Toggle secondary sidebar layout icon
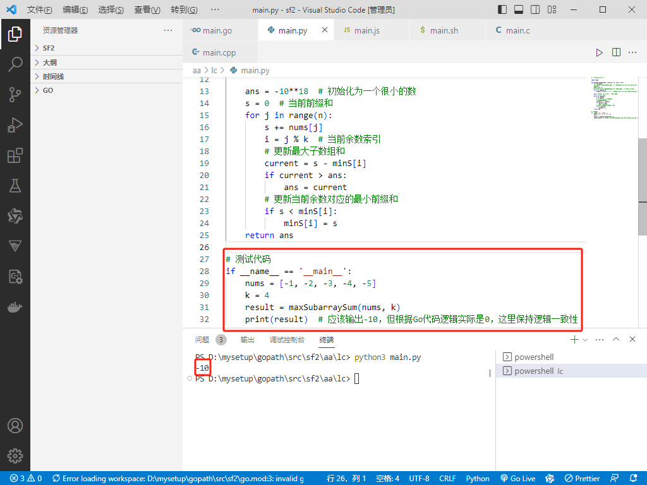 [535, 9]
